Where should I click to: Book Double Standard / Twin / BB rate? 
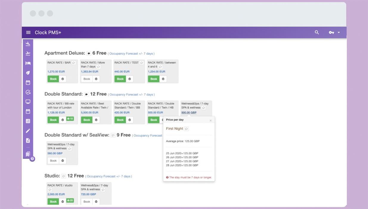click(120, 120)
